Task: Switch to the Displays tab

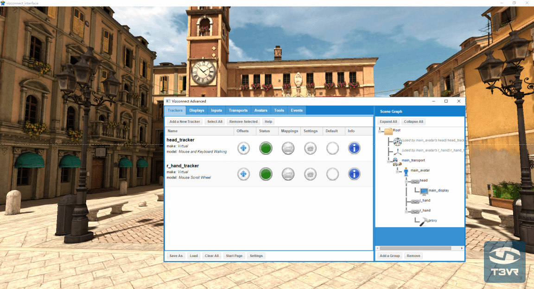Action: pyautogui.click(x=197, y=110)
